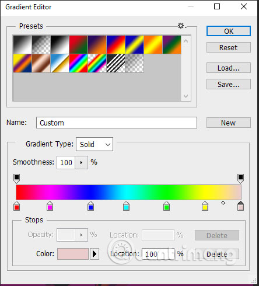
Task: Select the transparent rainbow preset
Action: pyautogui.click(x=97, y=64)
